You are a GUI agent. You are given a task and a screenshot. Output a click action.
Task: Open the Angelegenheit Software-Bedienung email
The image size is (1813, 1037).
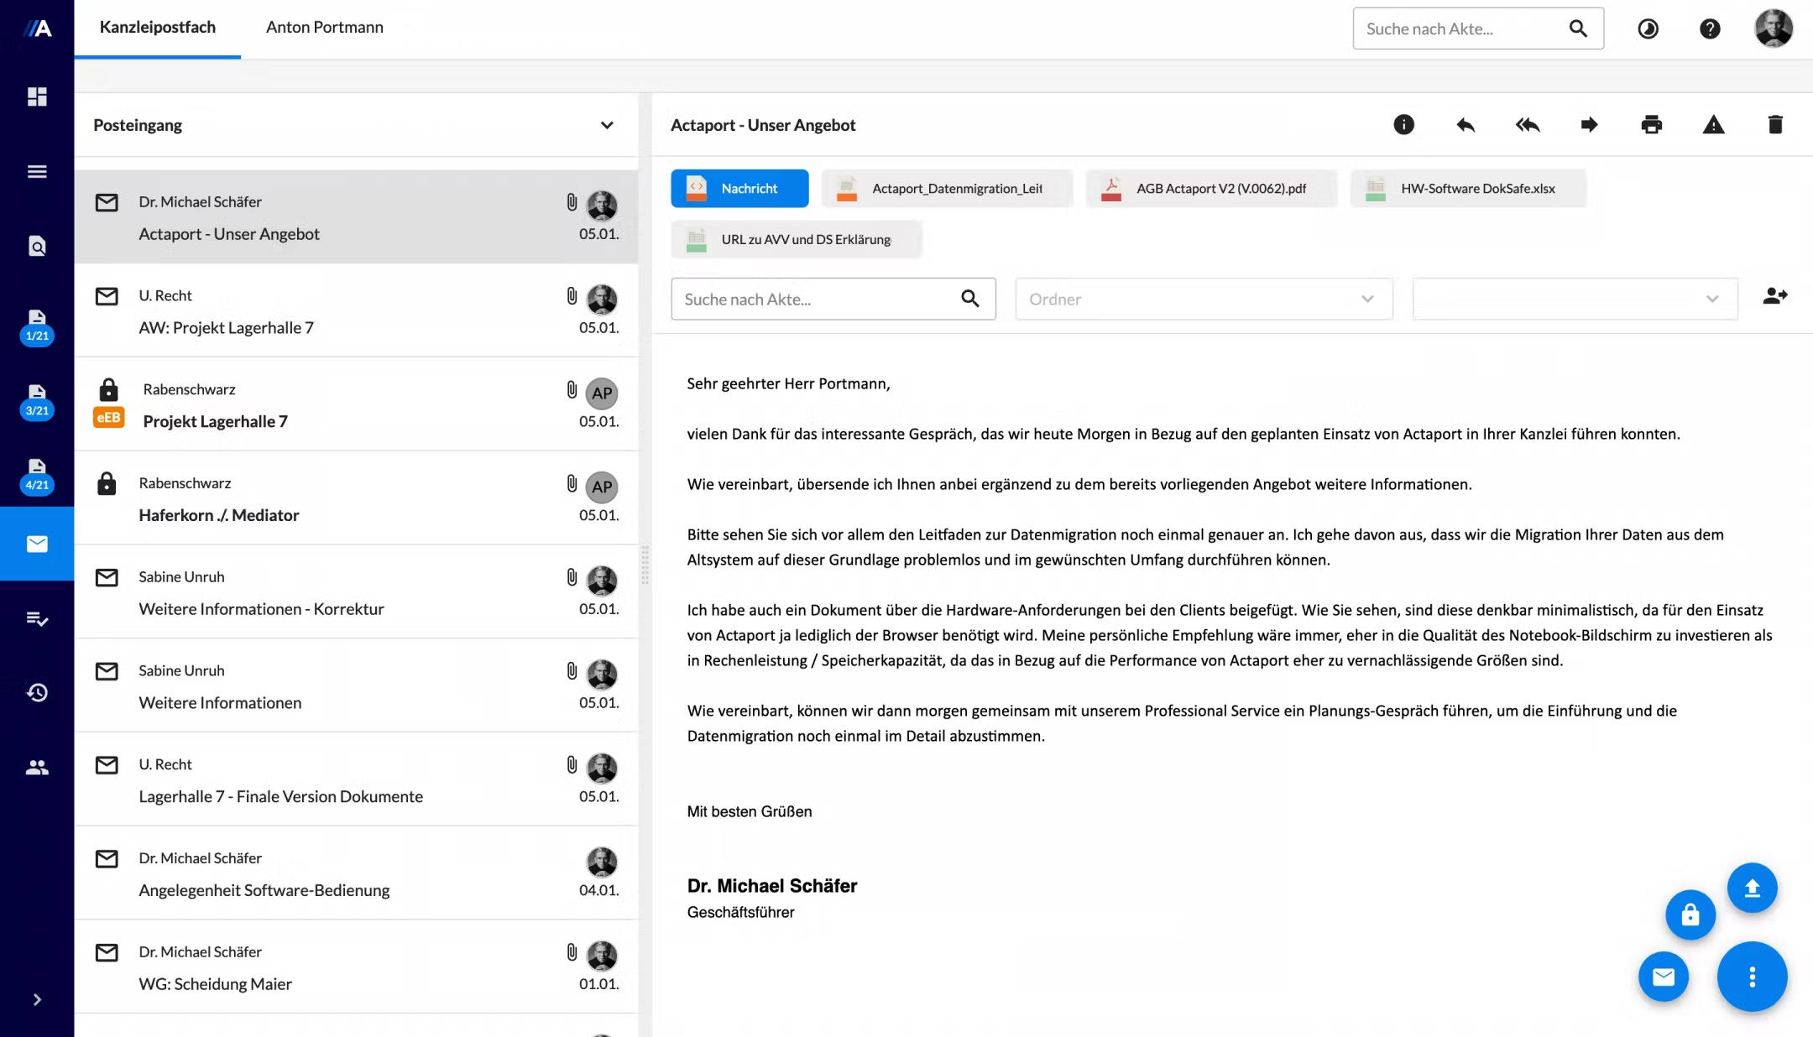tap(356, 874)
